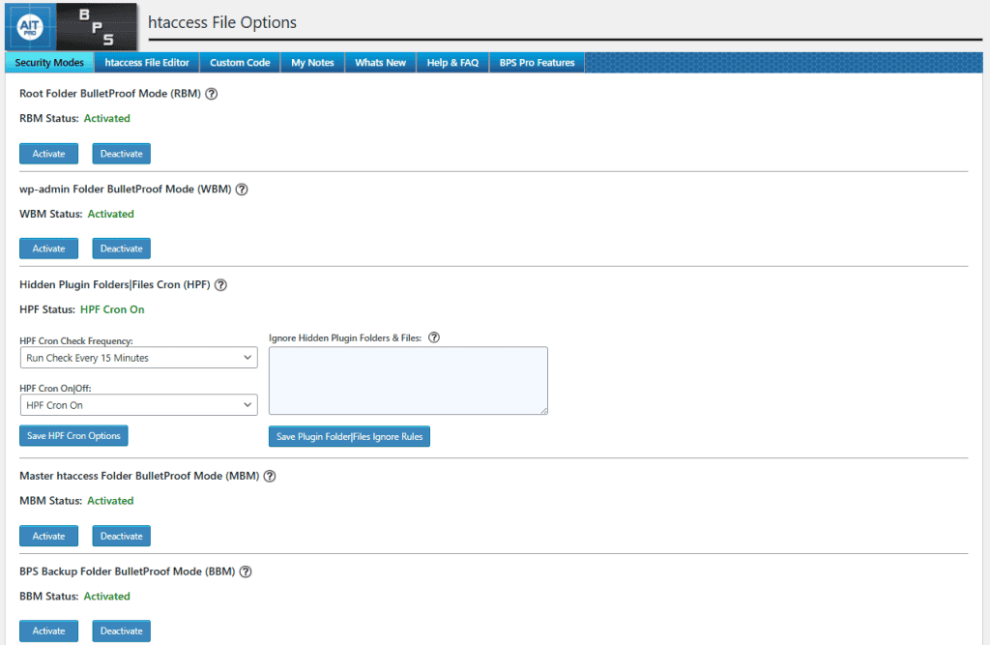The image size is (990, 645).
Task: Click the BBM Status Activated text
Action: 106,597
